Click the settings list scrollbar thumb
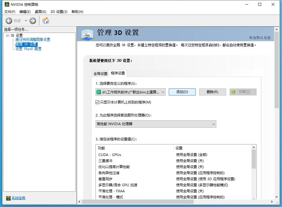 (x=254, y=159)
